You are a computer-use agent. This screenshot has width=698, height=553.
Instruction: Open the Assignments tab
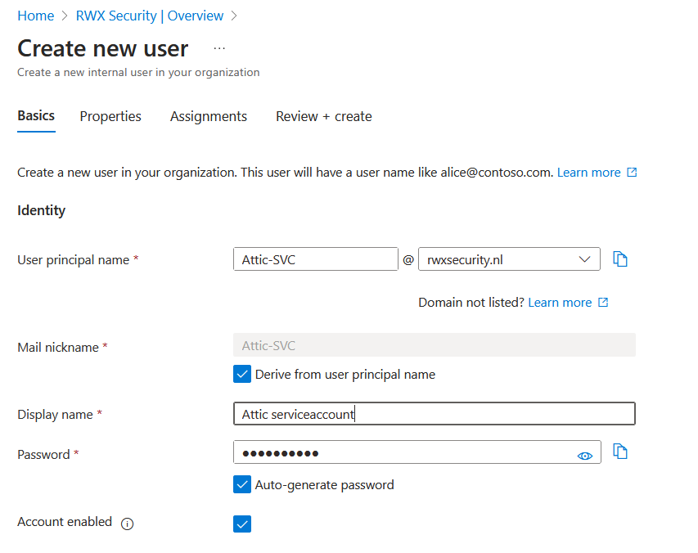[209, 116]
